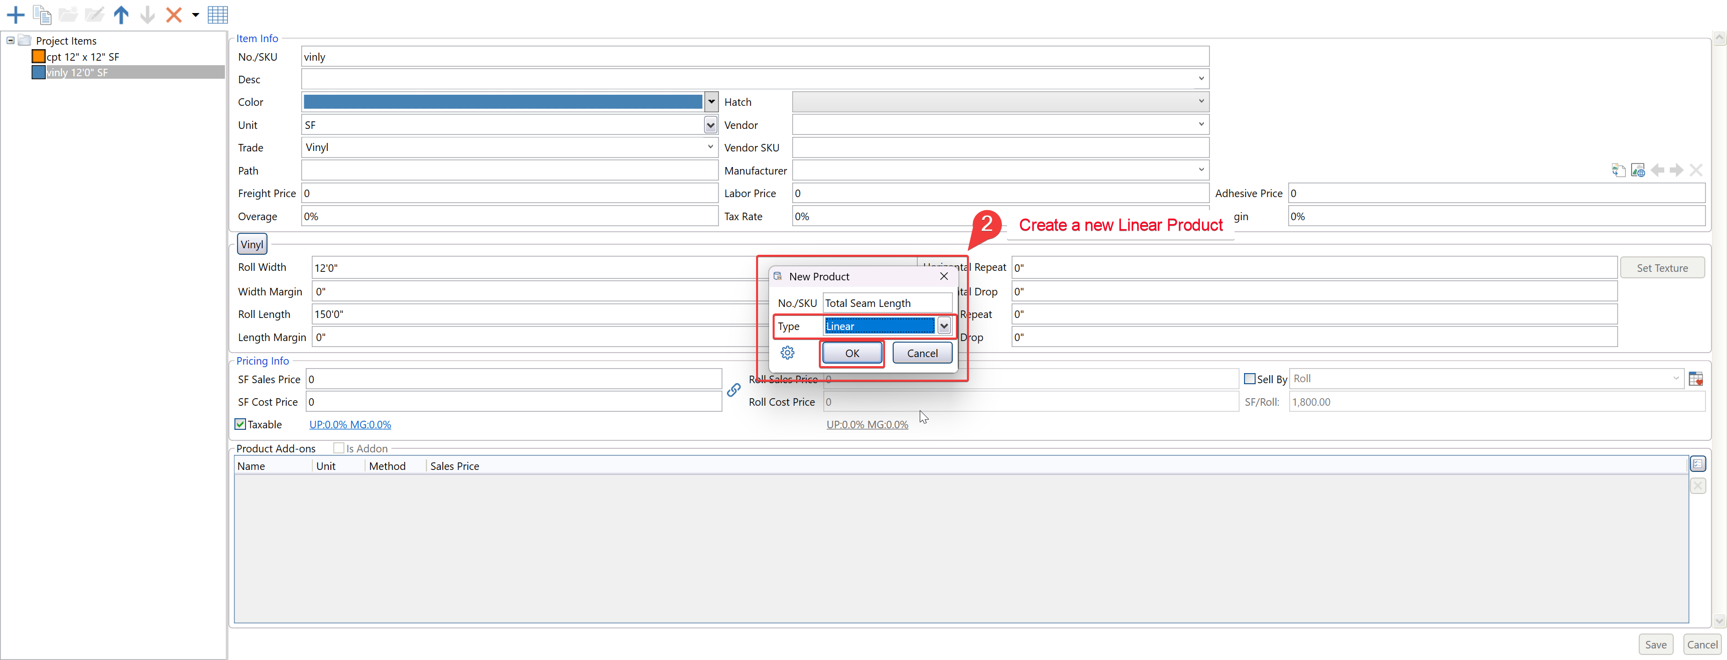The height and width of the screenshot is (660, 1727).
Task: Click the blue plus add item icon
Action: point(16,15)
